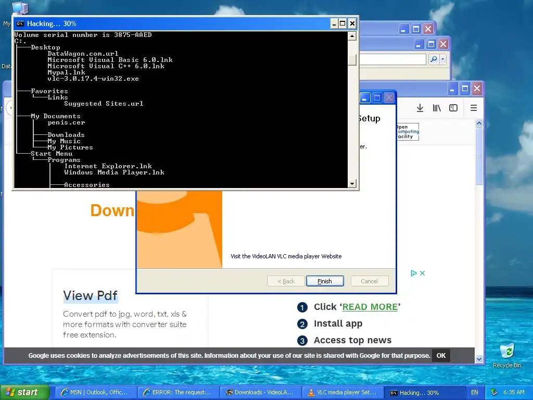Switch to the ERROR: The request taskbar item

click(178, 392)
